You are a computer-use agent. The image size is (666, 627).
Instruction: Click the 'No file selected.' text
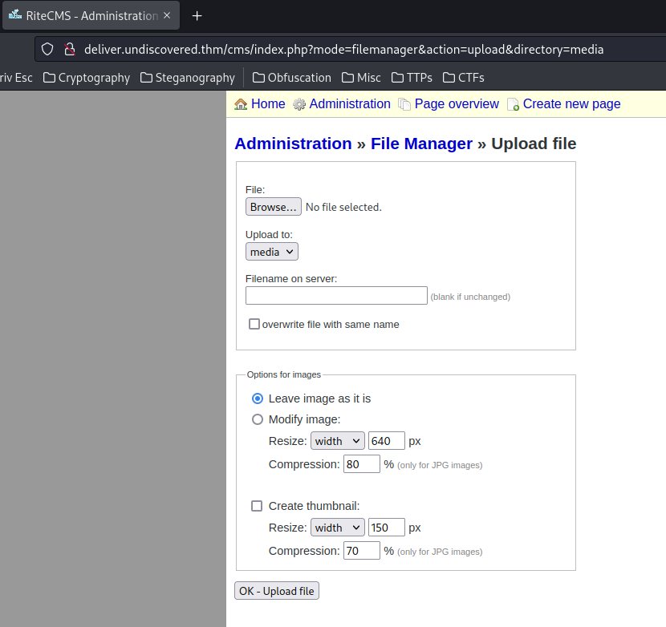(x=343, y=207)
